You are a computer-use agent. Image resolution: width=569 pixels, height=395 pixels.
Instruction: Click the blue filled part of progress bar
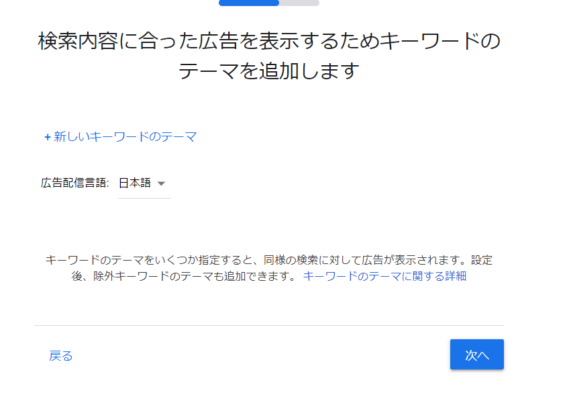[x=248, y=3]
